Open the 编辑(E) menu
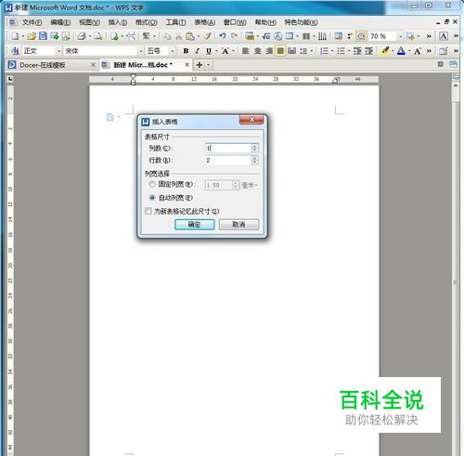464x456 pixels. tap(60, 22)
